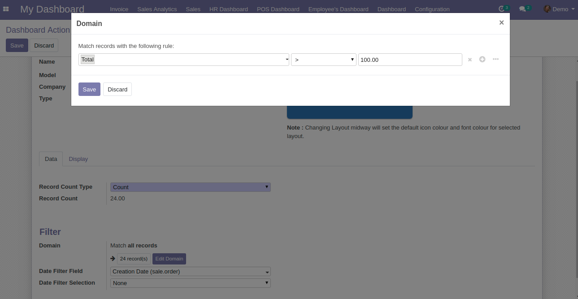The height and width of the screenshot is (299, 578).
Task: Switch to the Display tab
Action: tap(78, 159)
